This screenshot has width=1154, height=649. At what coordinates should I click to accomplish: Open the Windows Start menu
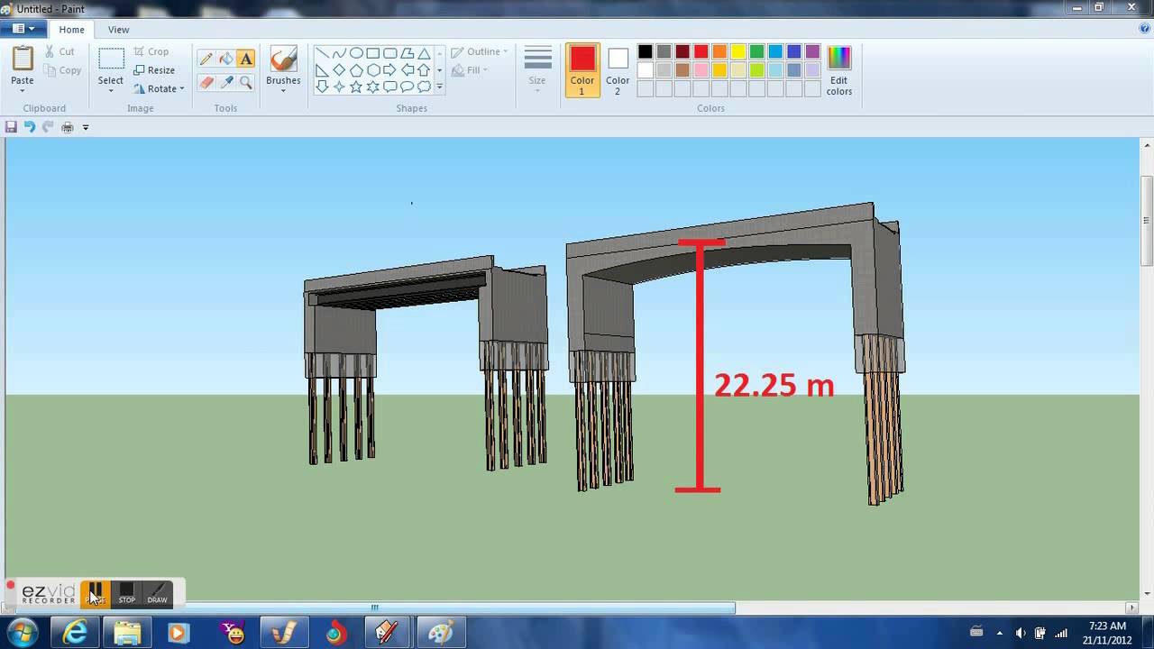point(21,633)
